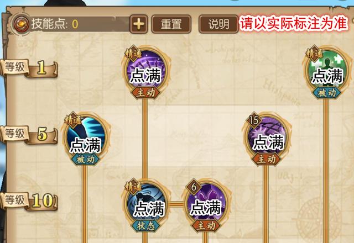The image size is (354, 243).
Task: Click the 精通 badge on level 1 purple skill
Action: [x=133, y=54]
